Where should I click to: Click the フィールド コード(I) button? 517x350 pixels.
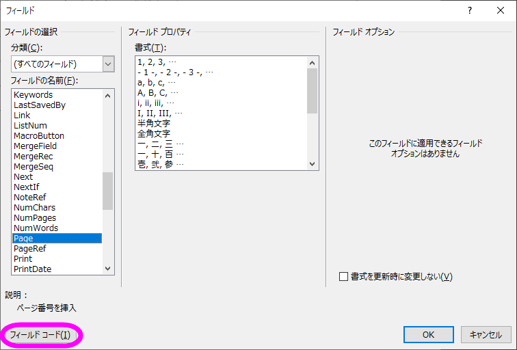(x=40, y=335)
